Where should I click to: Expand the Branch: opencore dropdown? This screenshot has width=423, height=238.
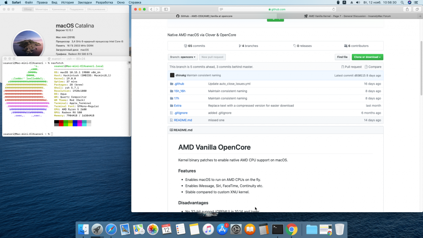[183, 57]
